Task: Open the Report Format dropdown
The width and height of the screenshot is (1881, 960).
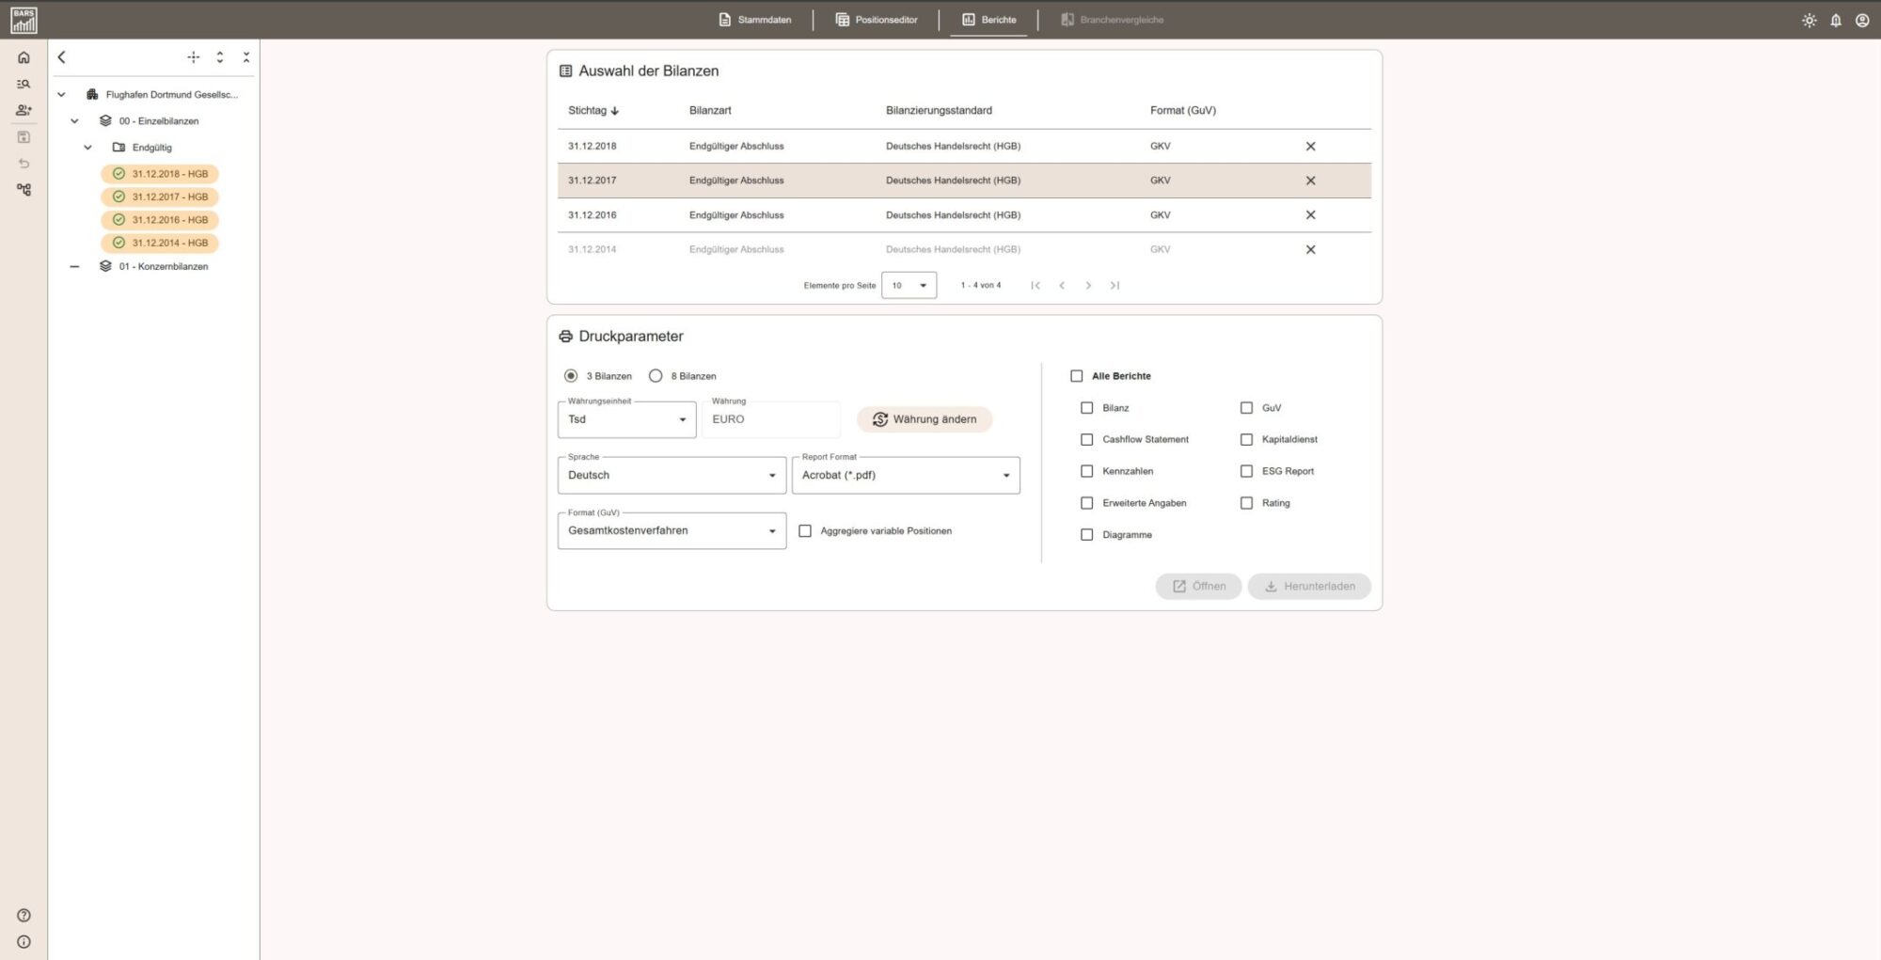Action: click(x=905, y=475)
